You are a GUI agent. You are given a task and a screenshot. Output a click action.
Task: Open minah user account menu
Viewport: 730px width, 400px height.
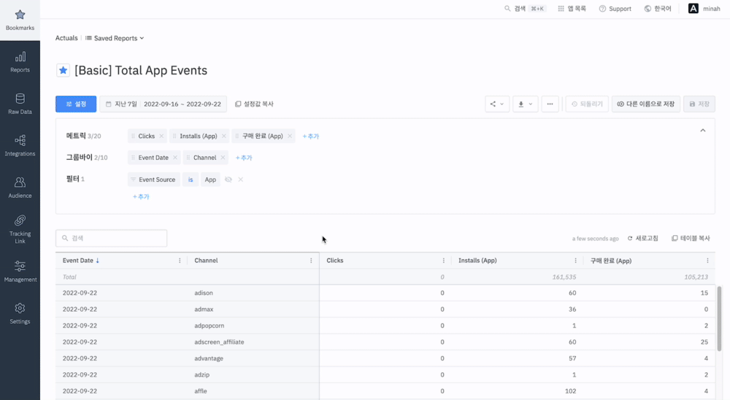tap(704, 8)
